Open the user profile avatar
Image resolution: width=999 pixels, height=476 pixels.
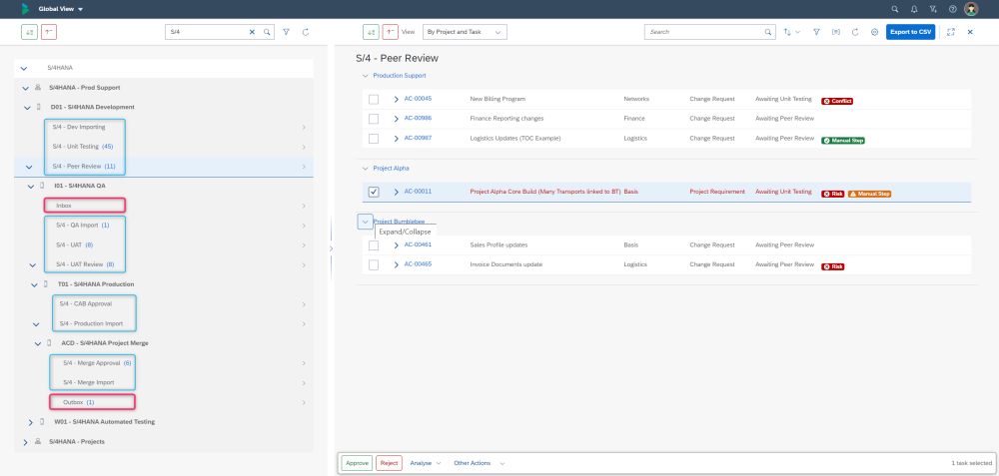[x=971, y=9]
